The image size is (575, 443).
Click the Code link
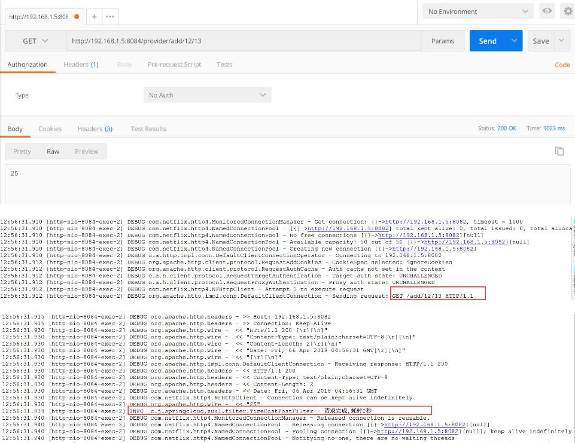[x=562, y=65]
